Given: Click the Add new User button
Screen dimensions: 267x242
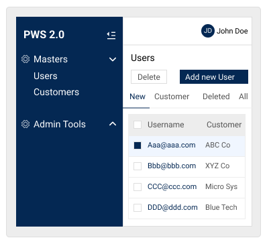Looking at the screenshot, I should coord(214,77).
